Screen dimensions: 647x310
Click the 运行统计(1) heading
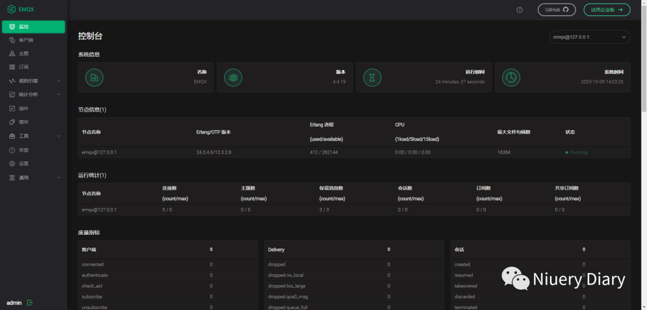click(x=92, y=175)
